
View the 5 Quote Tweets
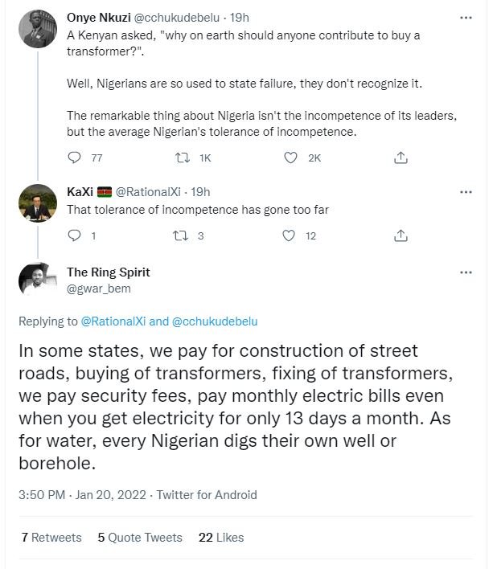click(139, 537)
